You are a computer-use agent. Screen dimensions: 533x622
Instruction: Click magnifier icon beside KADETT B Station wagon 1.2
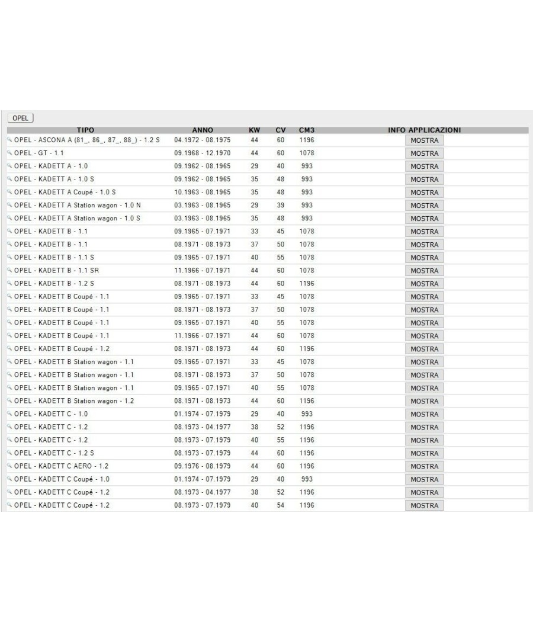pos(9,400)
